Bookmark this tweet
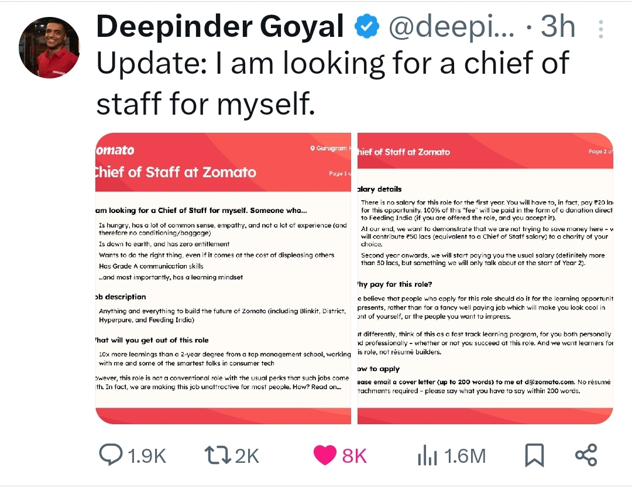 (x=534, y=455)
